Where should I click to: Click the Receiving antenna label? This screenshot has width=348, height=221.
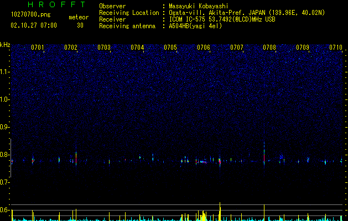point(127,26)
